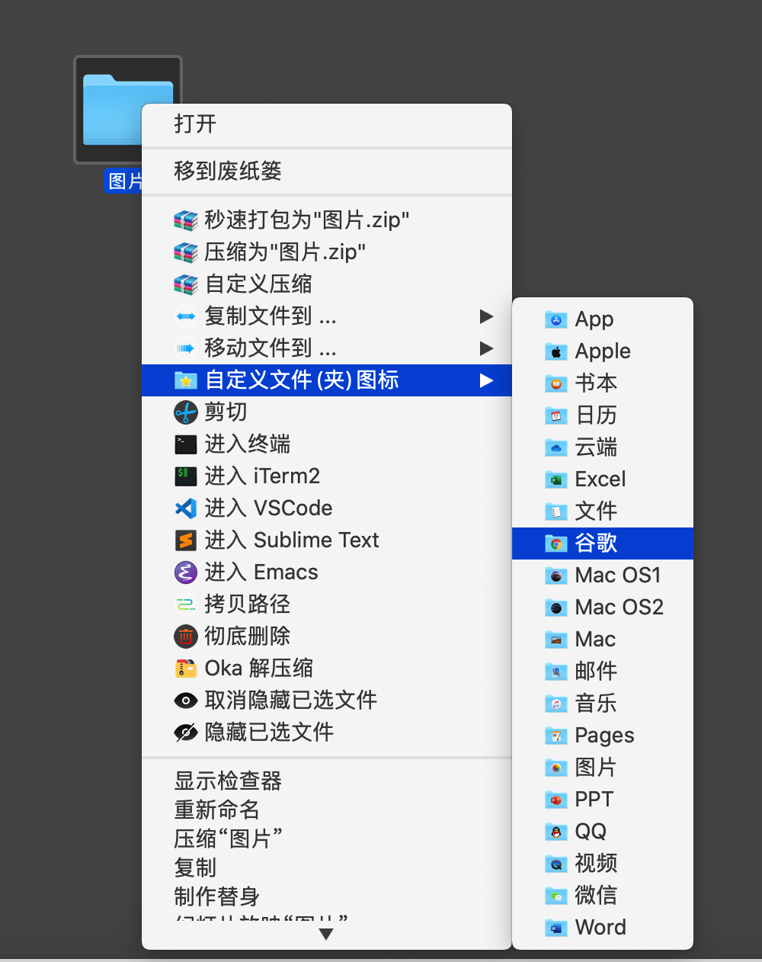Viewport: 762px width, 962px height.
Task: Click the Emacs icon
Action: point(186,572)
